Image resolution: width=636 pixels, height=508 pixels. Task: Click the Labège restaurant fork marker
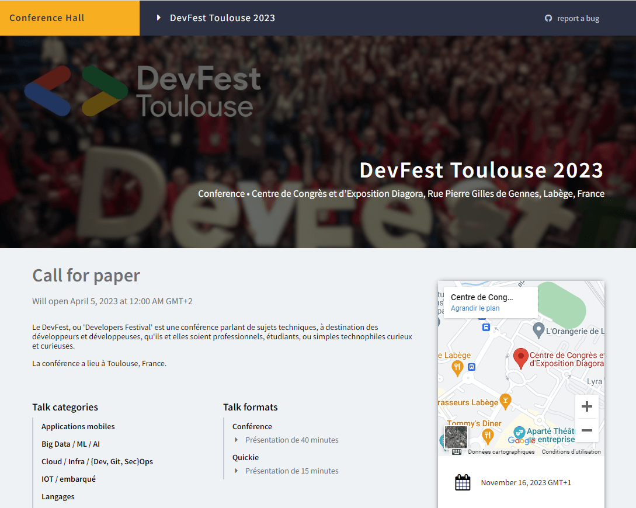coord(457,368)
